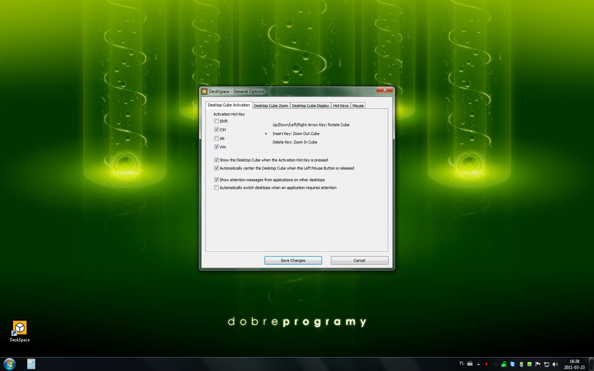Screen dimensions: 594x371
Task: Click the DeskSpace icon in the dialog title bar
Action: [204, 92]
